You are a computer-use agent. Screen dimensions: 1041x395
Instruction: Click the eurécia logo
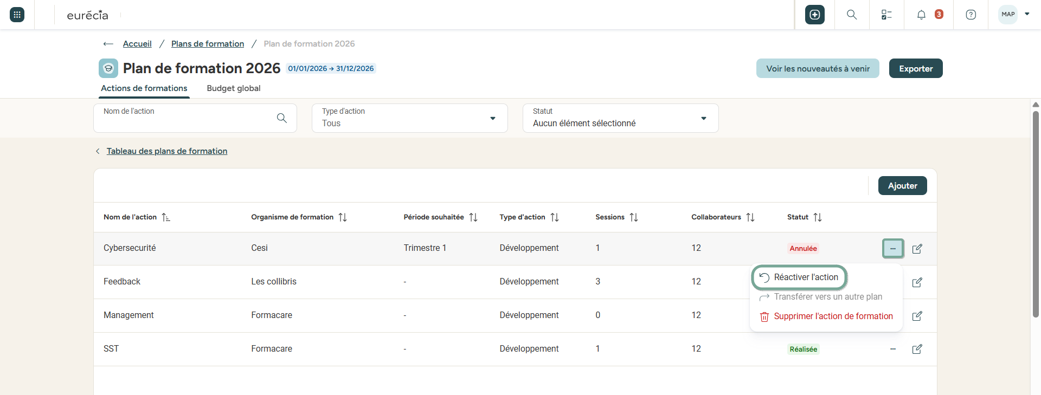point(87,15)
